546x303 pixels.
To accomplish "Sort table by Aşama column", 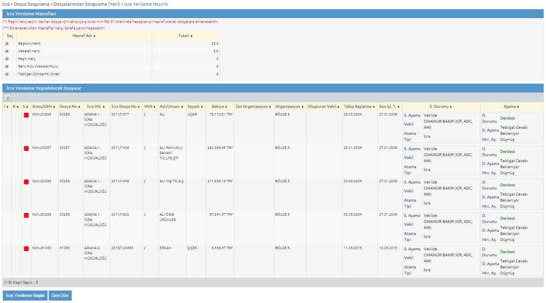I will tap(511, 107).
